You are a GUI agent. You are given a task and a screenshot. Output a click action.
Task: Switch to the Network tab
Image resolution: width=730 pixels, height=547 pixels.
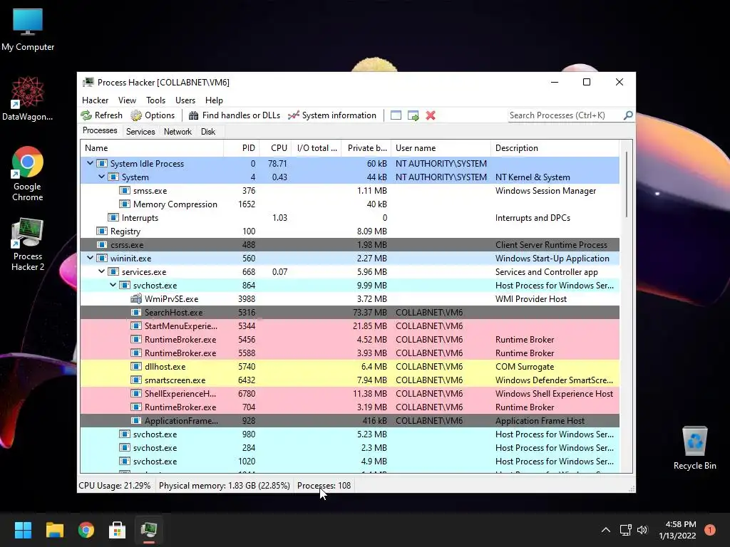click(178, 132)
